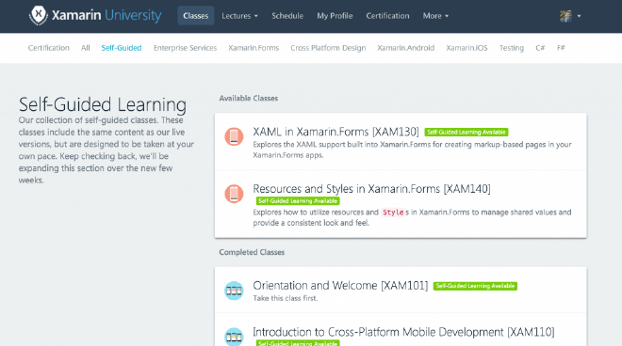Open the Xamarin.iOS tab

pyautogui.click(x=466, y=48)
